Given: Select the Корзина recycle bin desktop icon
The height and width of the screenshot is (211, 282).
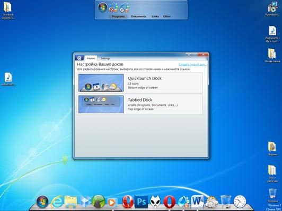Looking at the screenshot, I should coord(272,195).
